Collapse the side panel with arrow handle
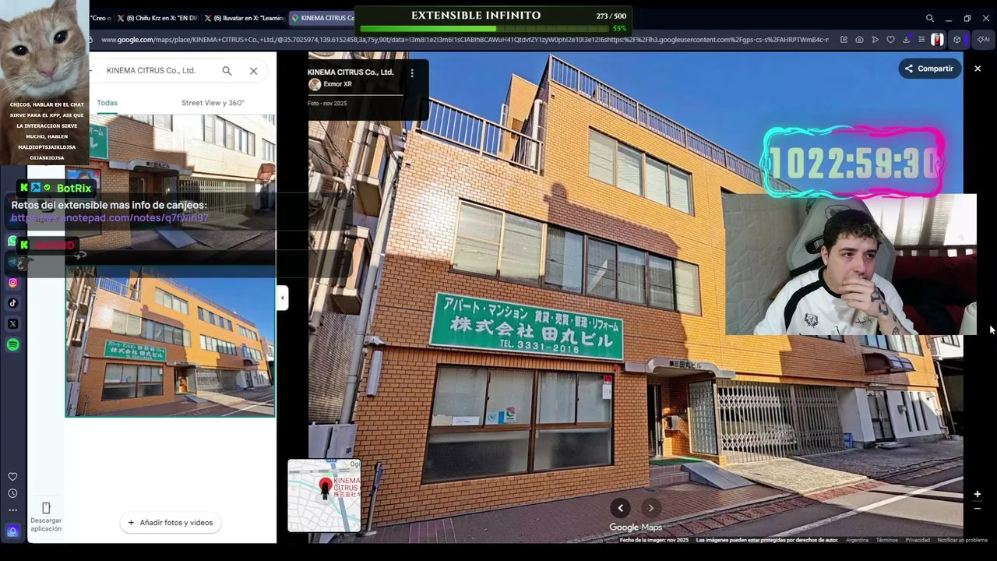 282,298
